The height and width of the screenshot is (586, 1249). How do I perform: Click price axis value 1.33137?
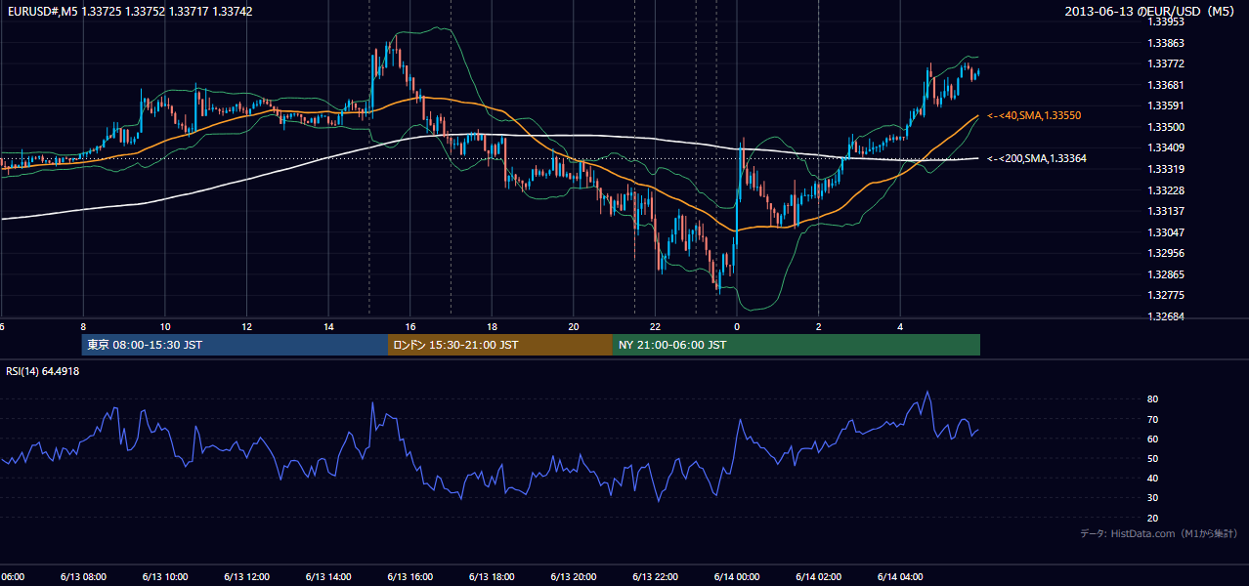(1166, 211)
